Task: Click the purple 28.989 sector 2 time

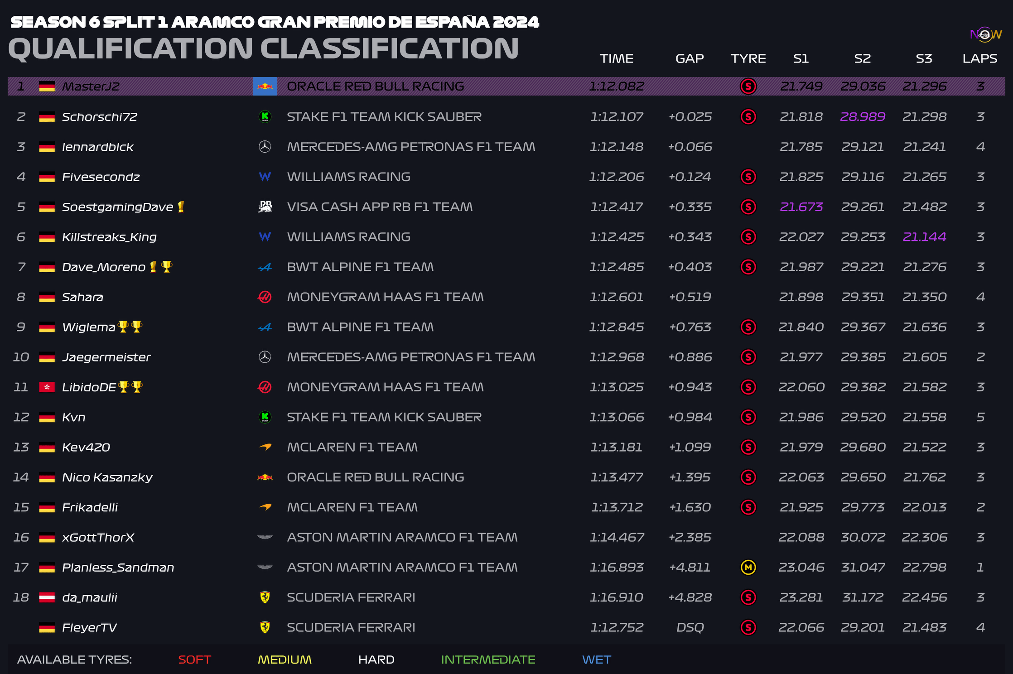Action: tap(863, 116)
